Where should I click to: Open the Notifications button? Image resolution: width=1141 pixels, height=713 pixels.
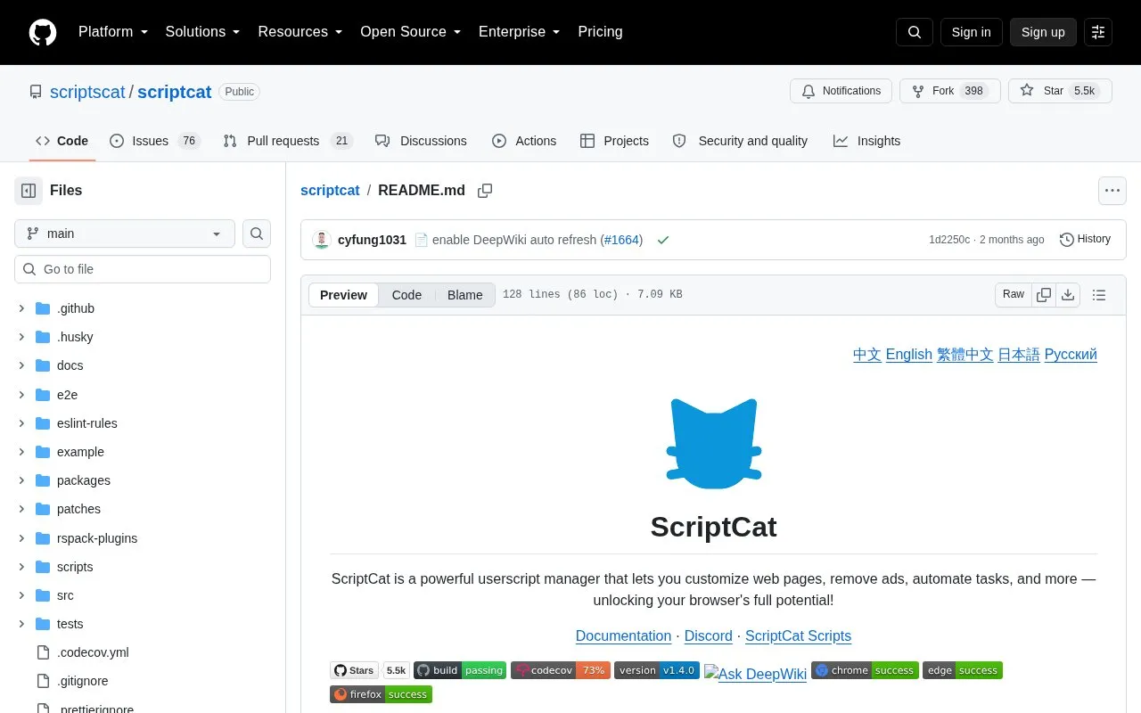(841, 91)
